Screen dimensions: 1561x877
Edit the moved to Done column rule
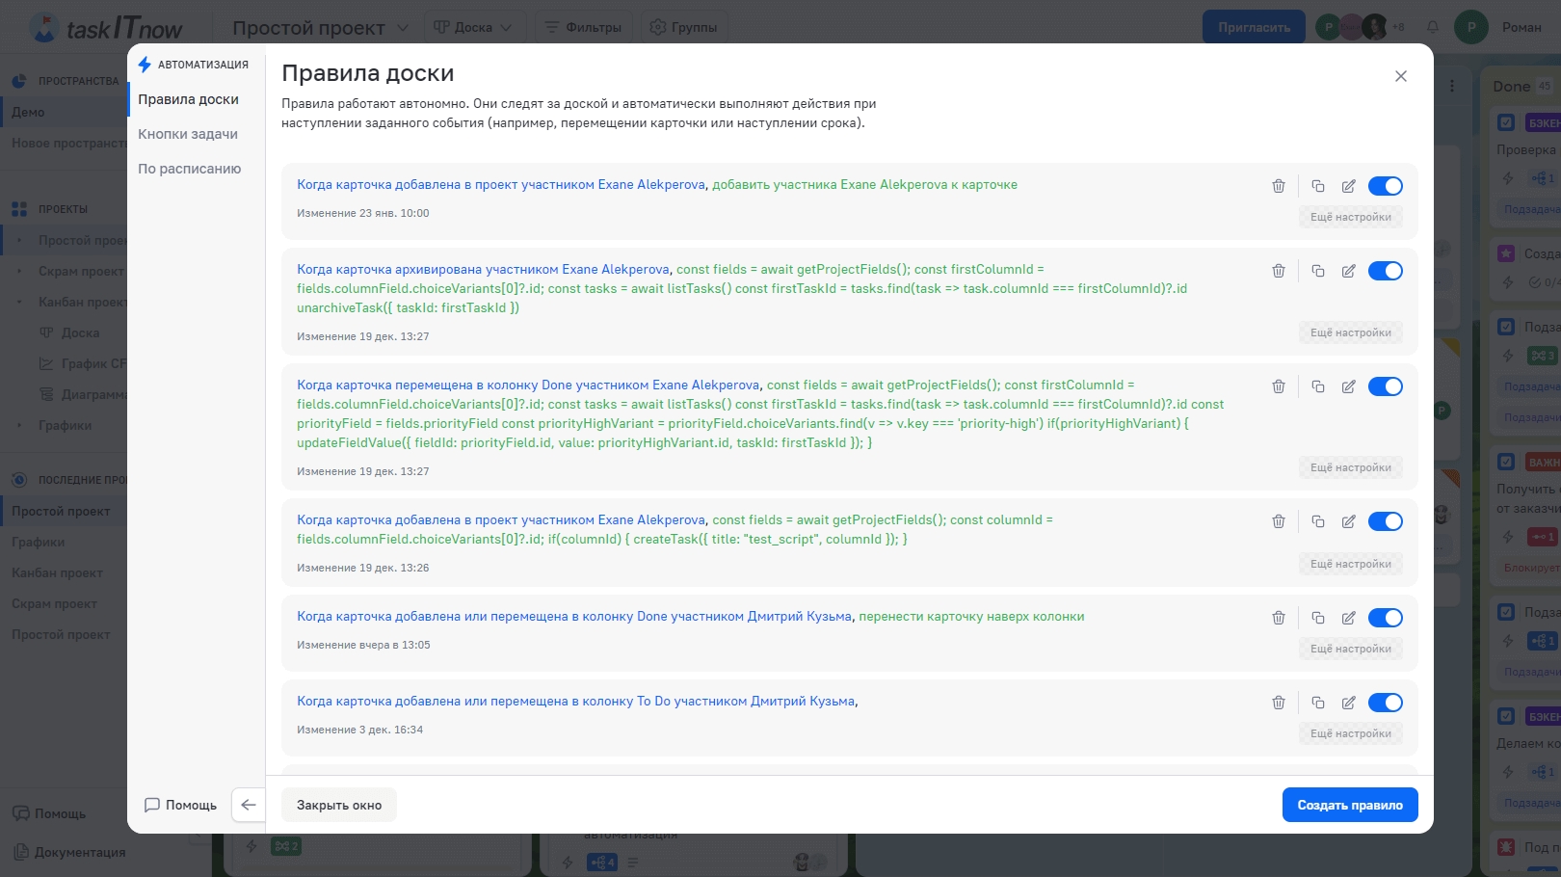point(1348,386)
